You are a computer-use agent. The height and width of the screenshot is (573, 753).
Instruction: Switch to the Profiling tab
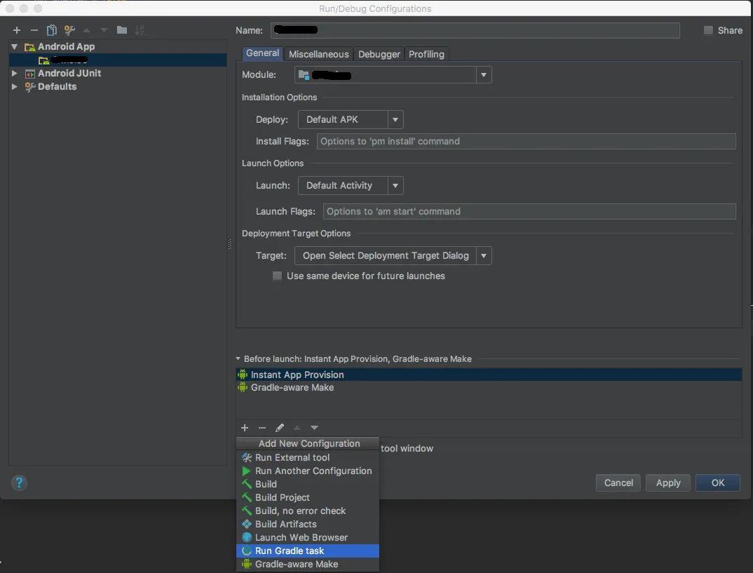[426, 54]
